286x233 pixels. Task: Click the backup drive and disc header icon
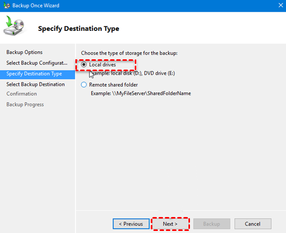pyautogui.click(x=14, y=26)
